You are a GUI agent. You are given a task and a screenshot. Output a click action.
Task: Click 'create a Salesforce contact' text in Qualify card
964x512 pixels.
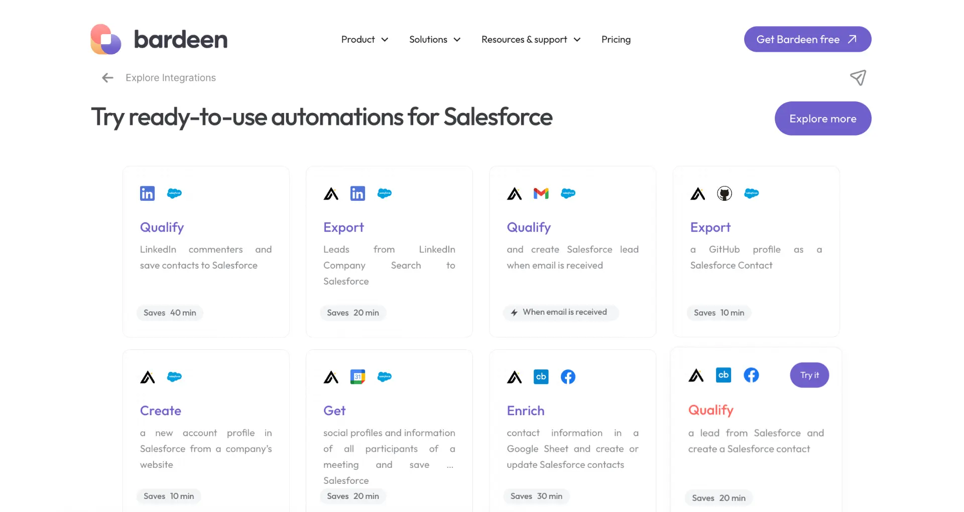click(x=749, y=449)
